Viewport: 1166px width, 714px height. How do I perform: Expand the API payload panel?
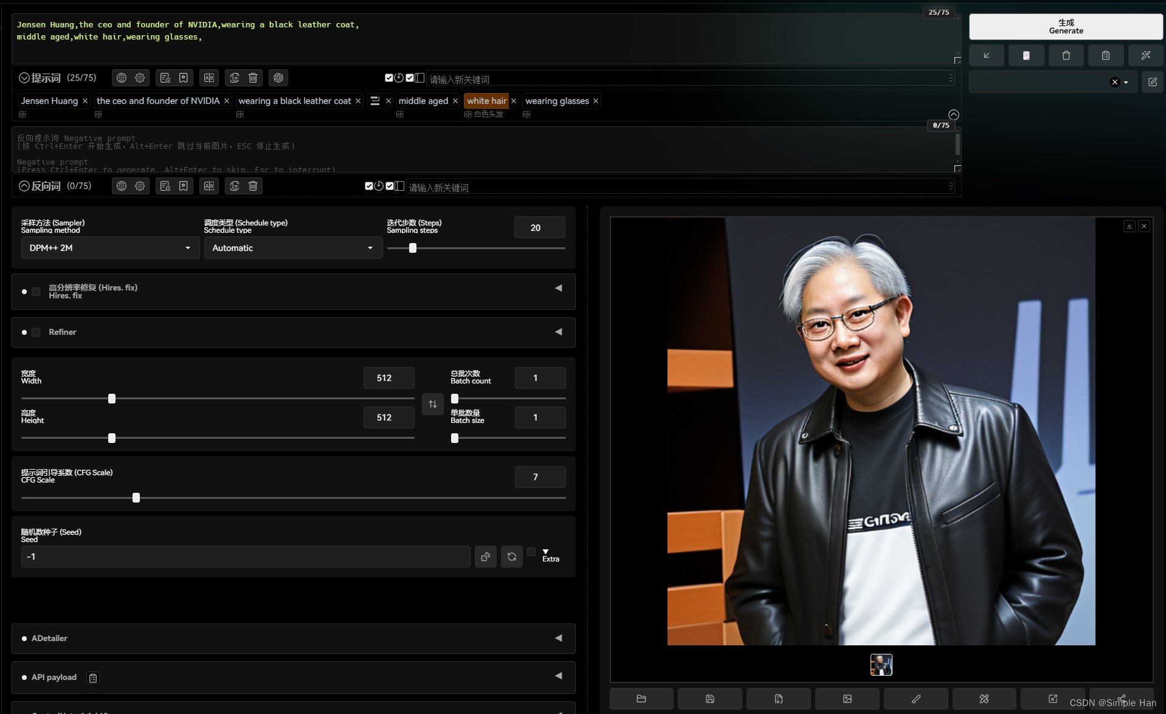pos(293,678)
